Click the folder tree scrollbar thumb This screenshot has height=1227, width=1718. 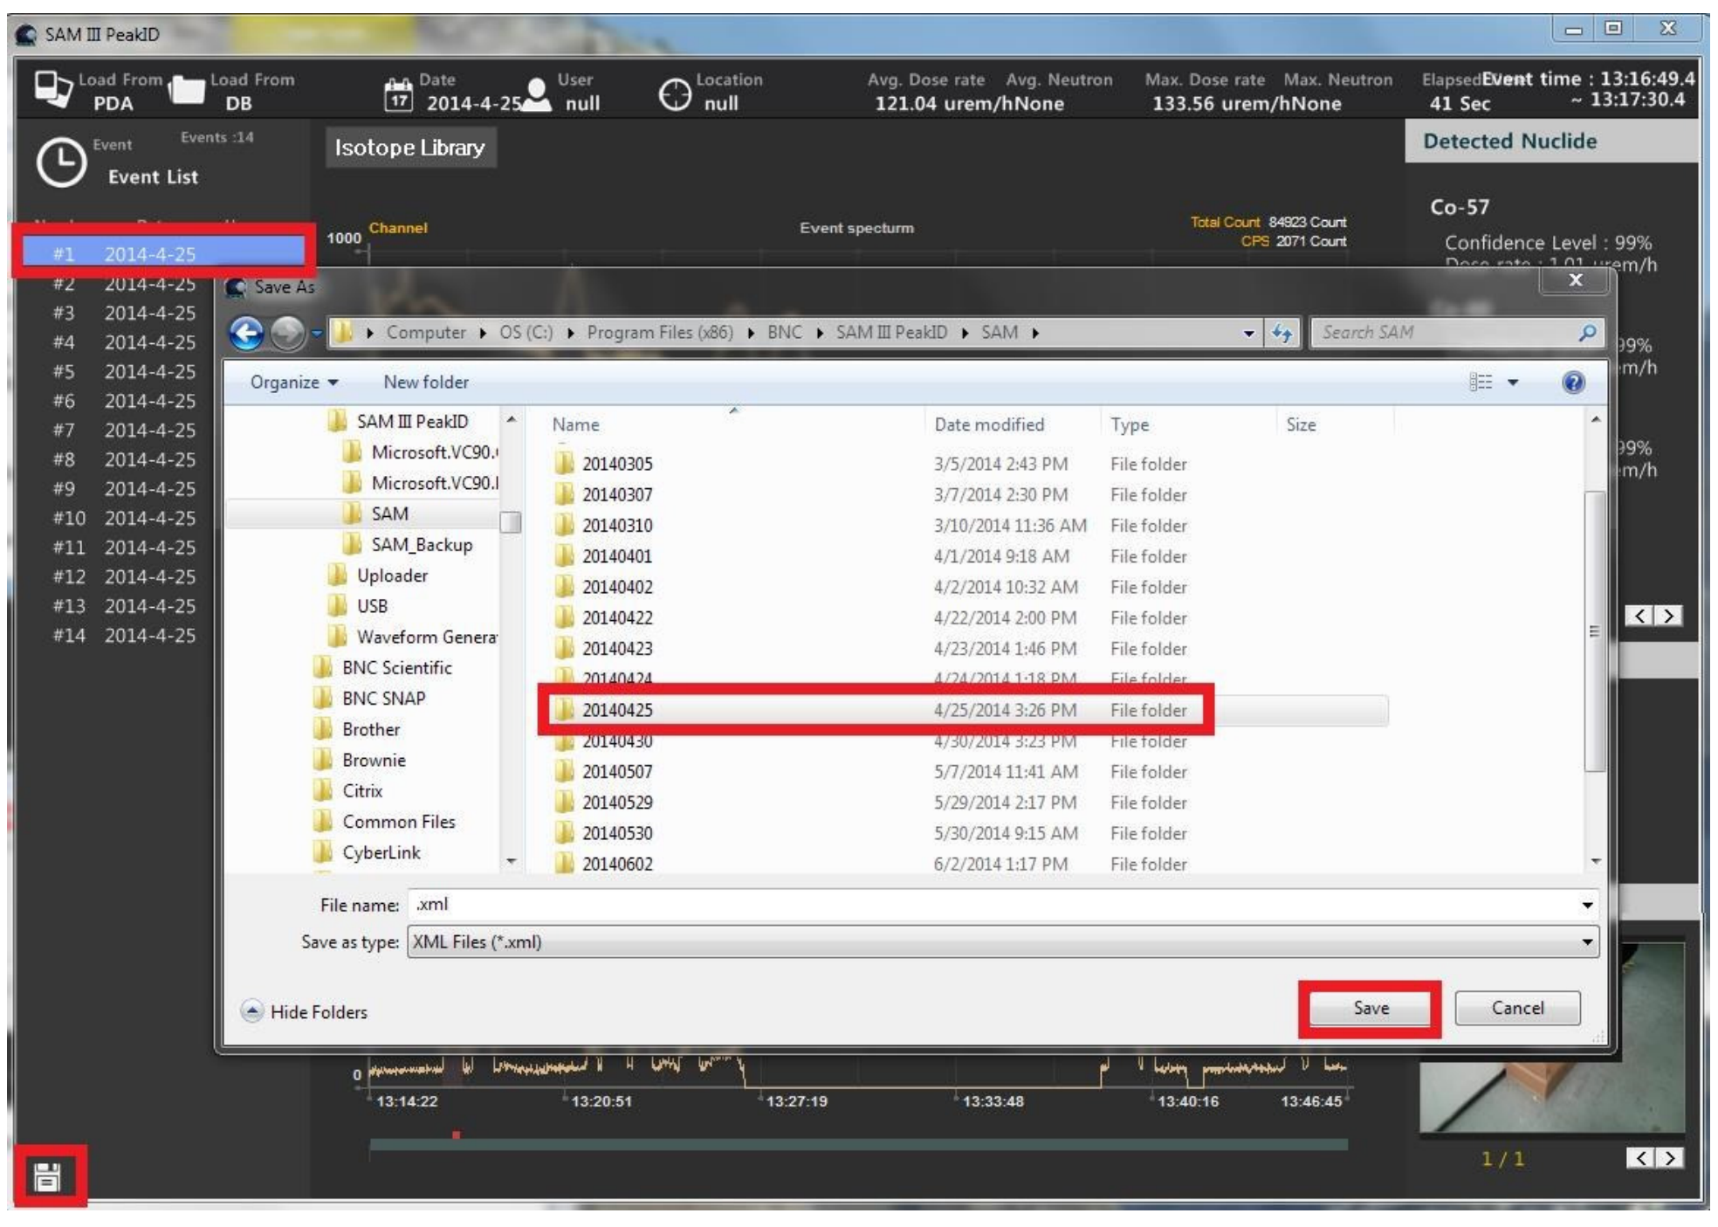[x=511, y=522]
